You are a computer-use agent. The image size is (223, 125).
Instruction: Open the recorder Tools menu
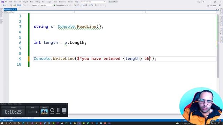click(15, 104)
